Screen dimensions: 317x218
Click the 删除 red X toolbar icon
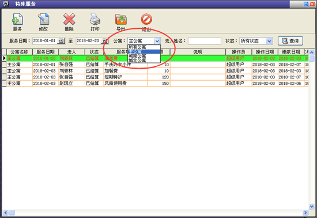point(69,22)
